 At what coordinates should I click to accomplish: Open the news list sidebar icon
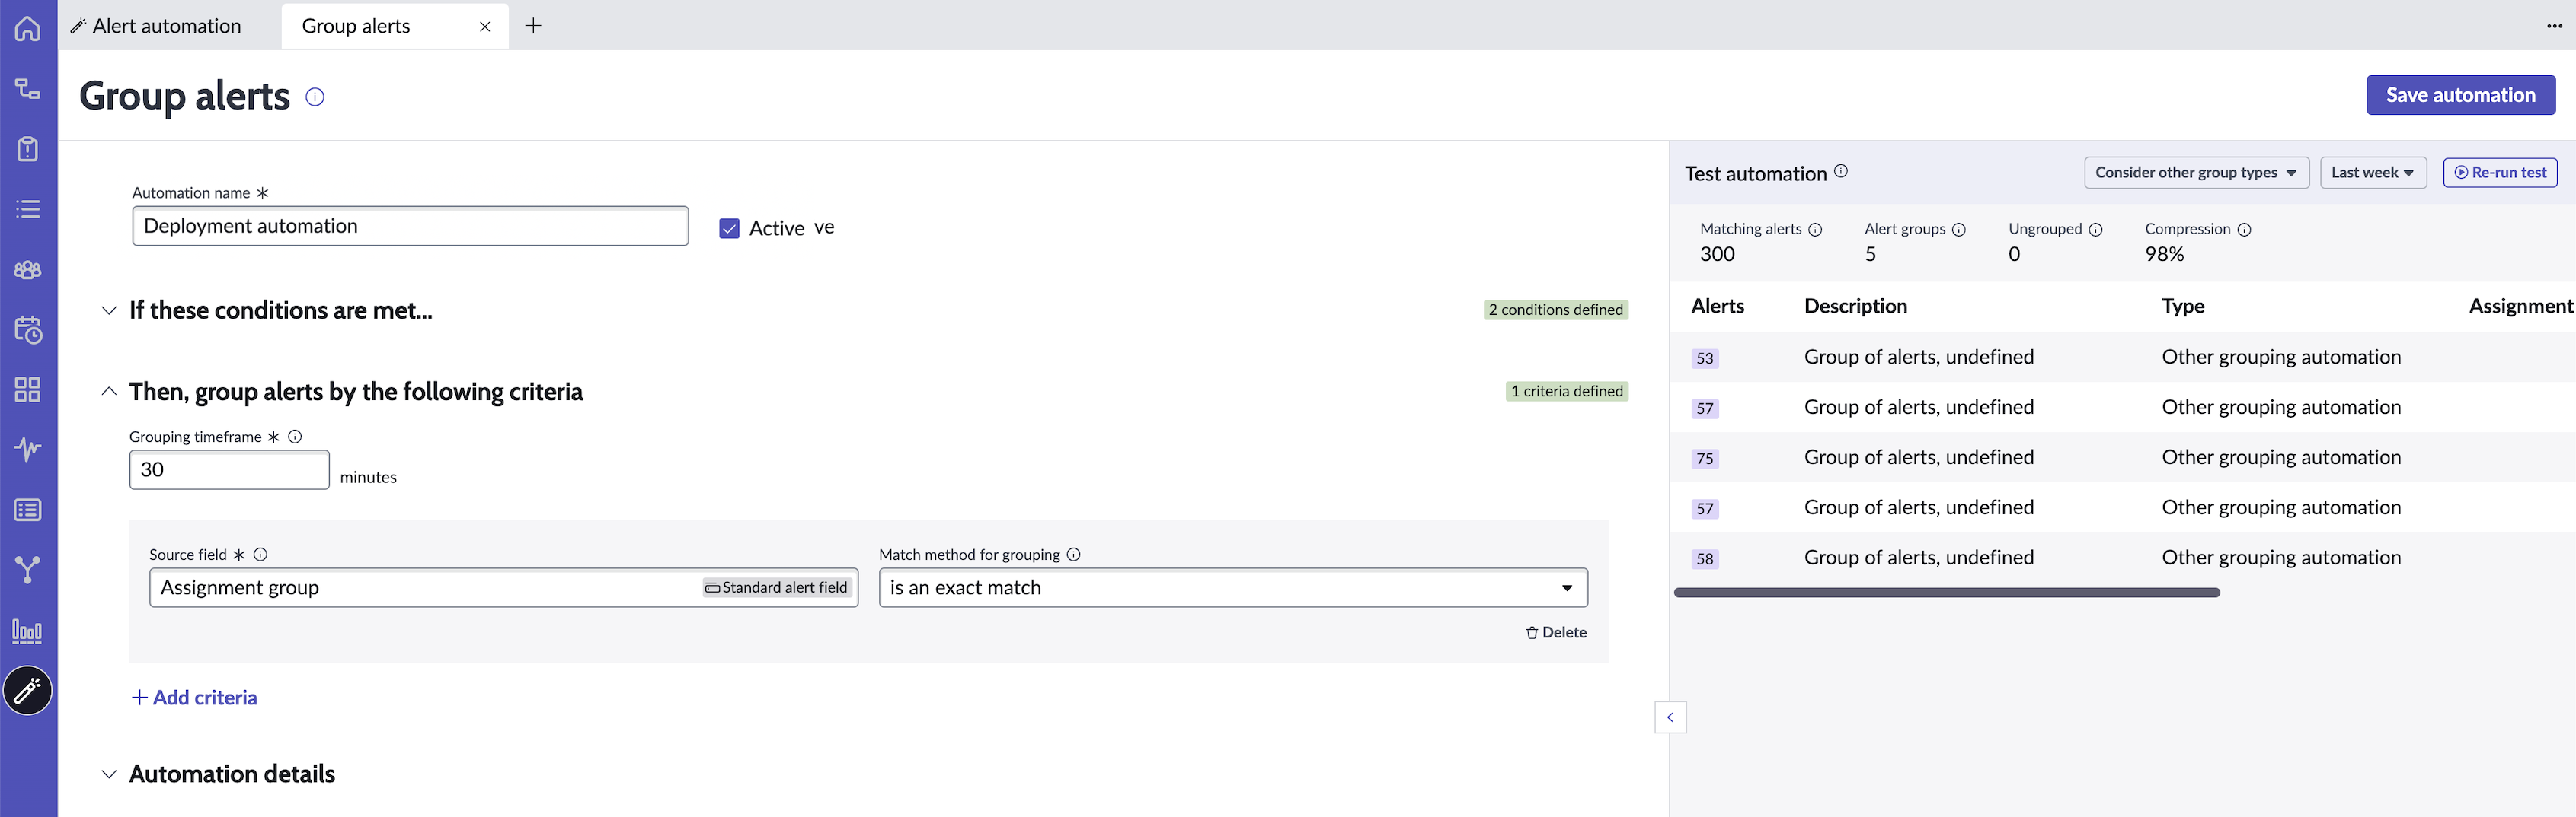click(x=28, y=510)
